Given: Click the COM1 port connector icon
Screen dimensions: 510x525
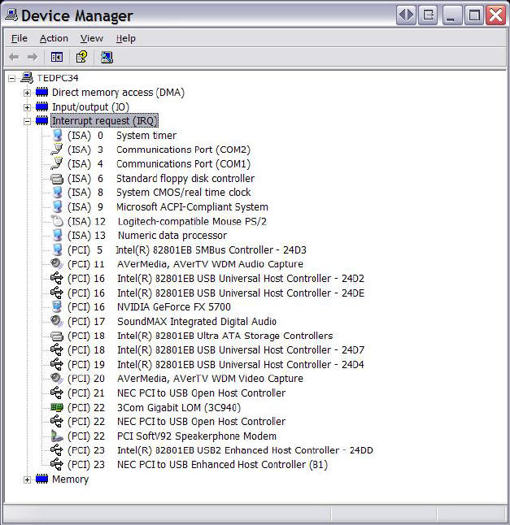Looking at the screenshot, I should click(57, 163).
